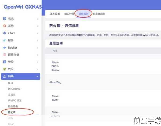Click the 通信规则 section heading
The image size is (161, 126).
tap(56, 43)
